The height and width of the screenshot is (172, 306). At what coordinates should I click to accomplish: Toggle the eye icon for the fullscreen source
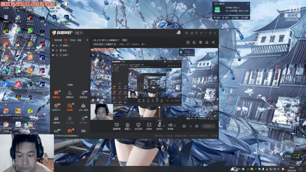53,55
